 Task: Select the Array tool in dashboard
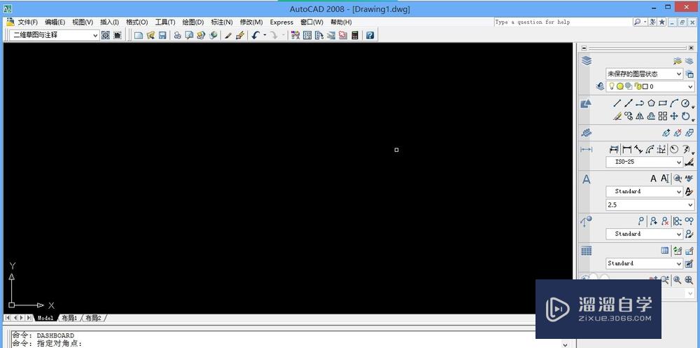click(663, 116)
